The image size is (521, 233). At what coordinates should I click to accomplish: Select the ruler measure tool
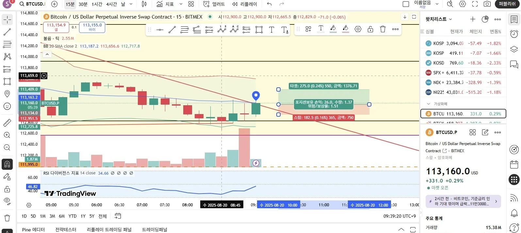7,123
